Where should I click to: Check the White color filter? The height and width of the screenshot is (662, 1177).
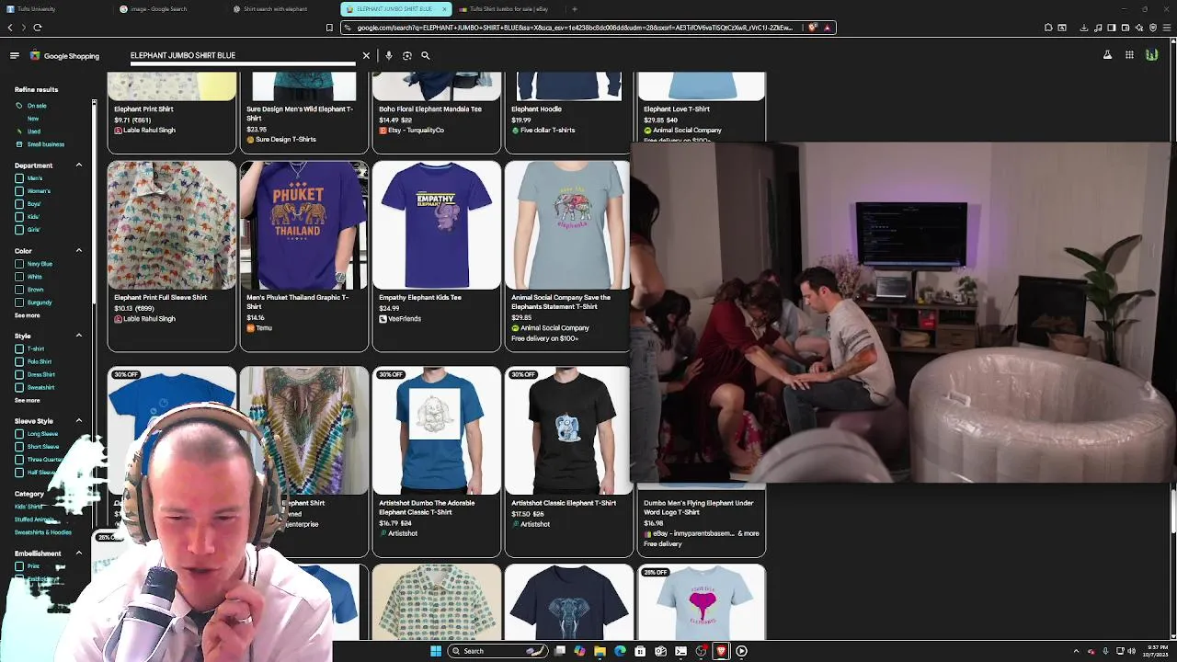pyautogui.click(x=19, y=277)
